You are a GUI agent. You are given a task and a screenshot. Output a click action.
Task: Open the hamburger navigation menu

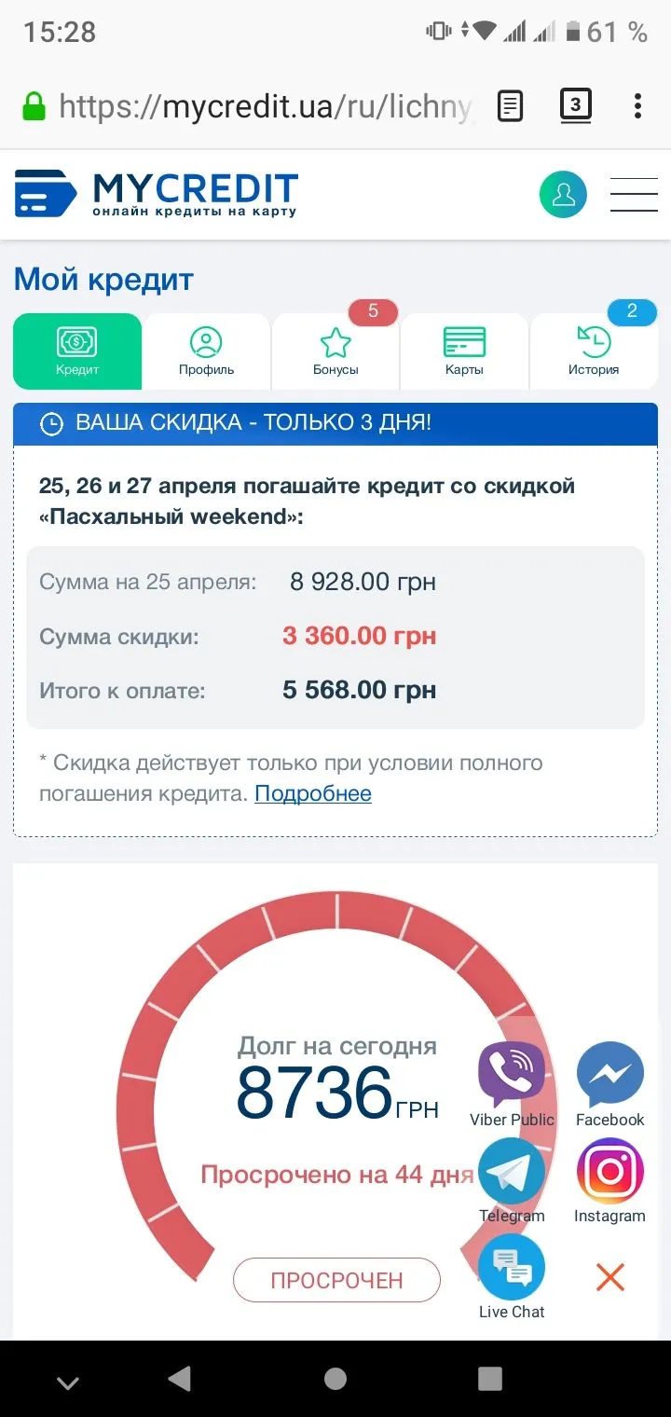pos(634,195)
